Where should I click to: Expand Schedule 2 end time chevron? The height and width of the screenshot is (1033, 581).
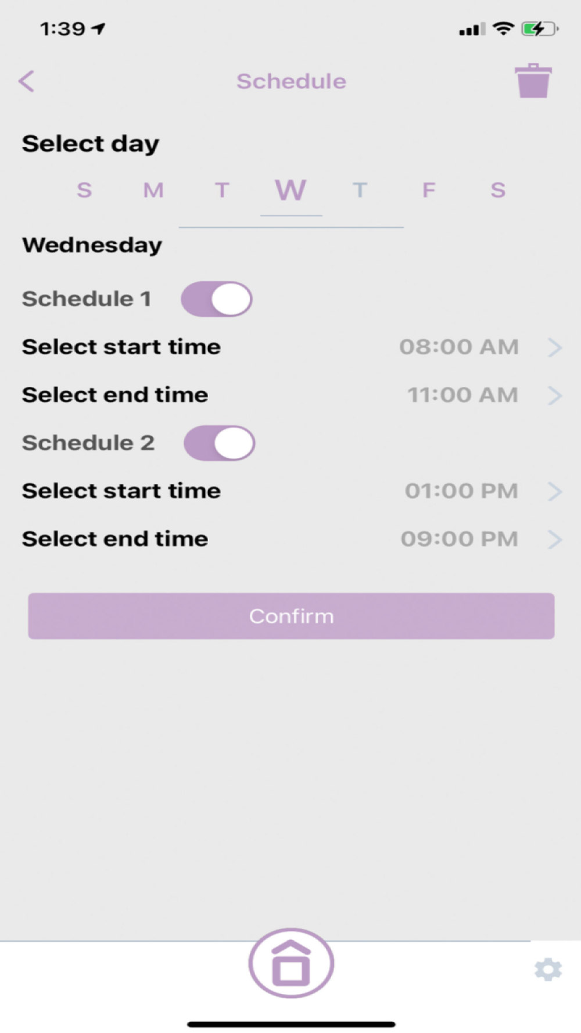click(555, 540)
